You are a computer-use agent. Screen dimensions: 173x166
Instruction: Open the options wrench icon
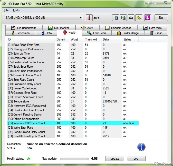pos(139,18)
